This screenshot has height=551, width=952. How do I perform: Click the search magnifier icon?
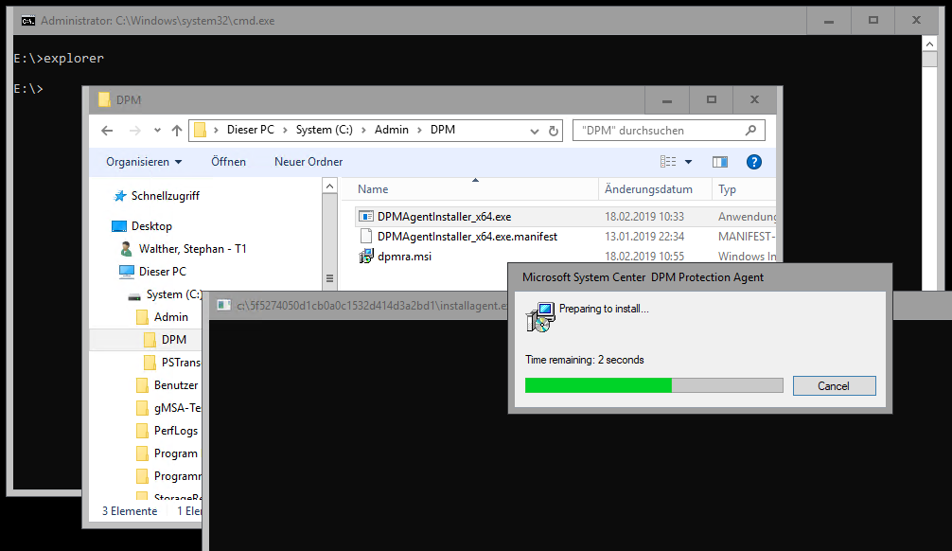tap(751, 130)
